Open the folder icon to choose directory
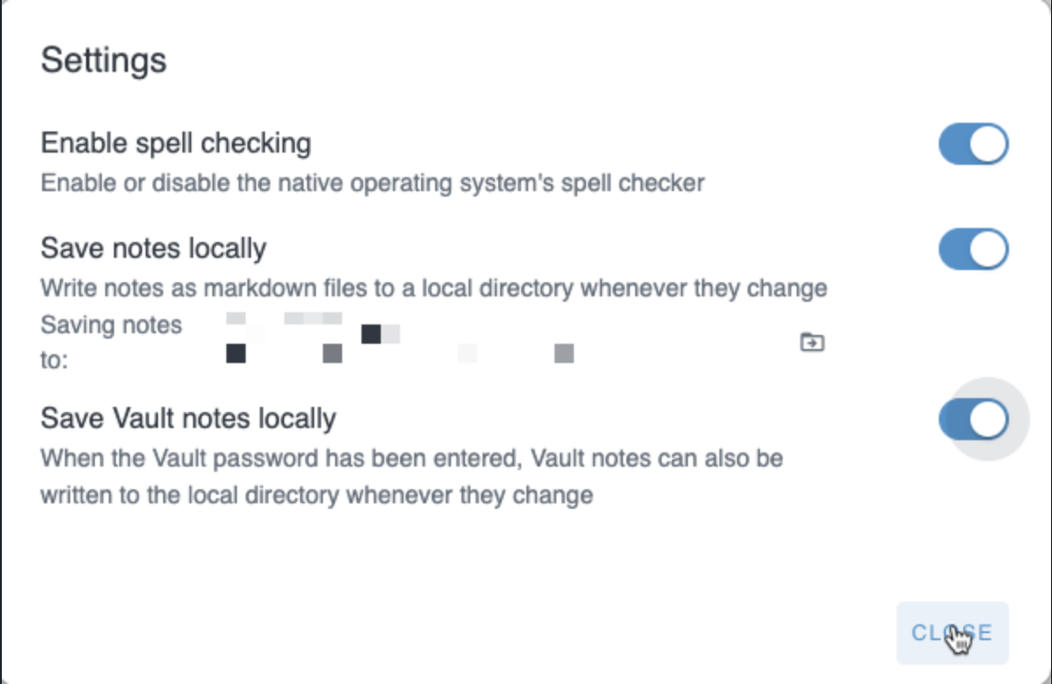 (x=812, y=342)
